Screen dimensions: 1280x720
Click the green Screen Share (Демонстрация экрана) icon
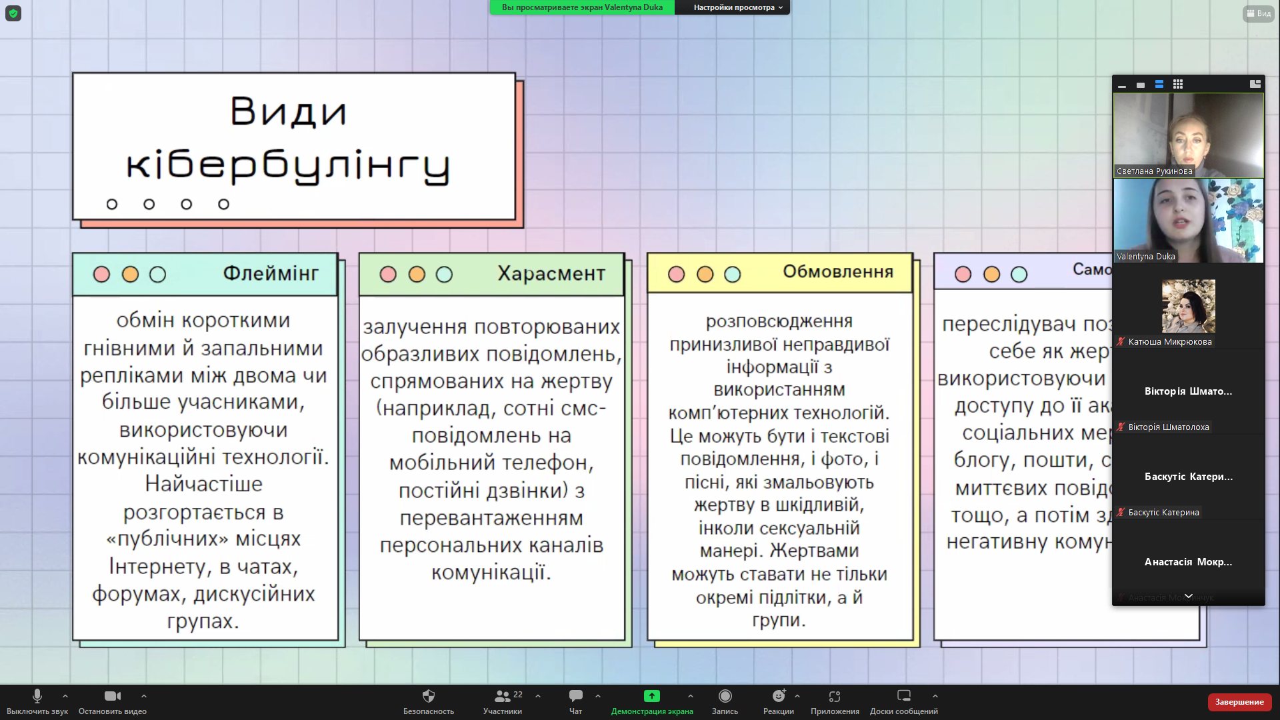click(x=651, y=697)
